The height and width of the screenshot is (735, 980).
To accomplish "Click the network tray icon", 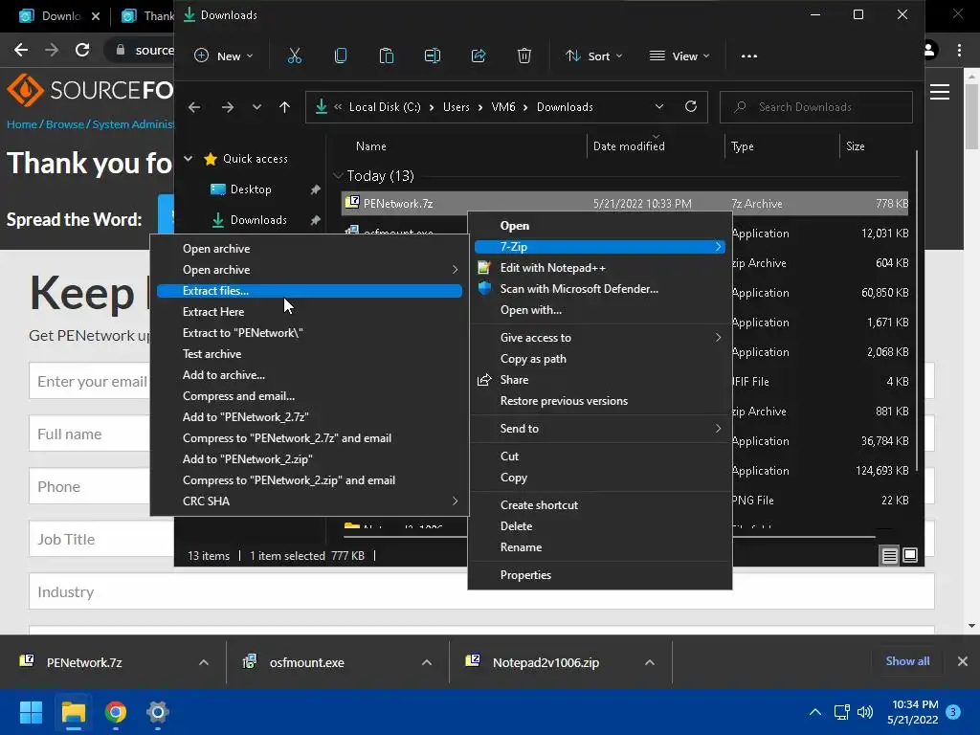I will [841, 712].
